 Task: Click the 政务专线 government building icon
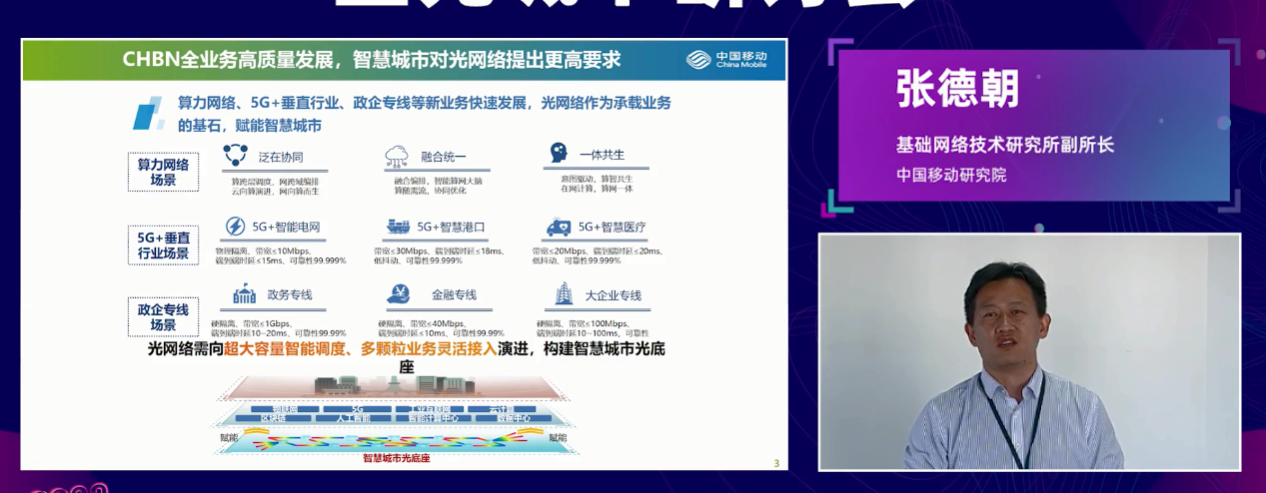pos(244,294)
